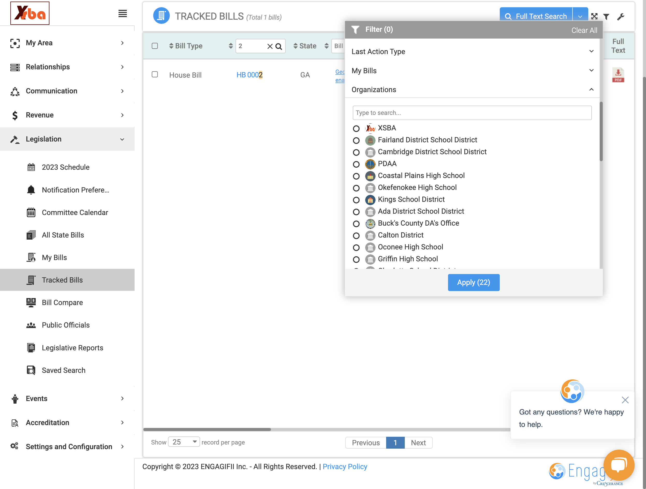646x489 pixels.
Task: Expand the Relationships menu
Action: tap(68, 67)
